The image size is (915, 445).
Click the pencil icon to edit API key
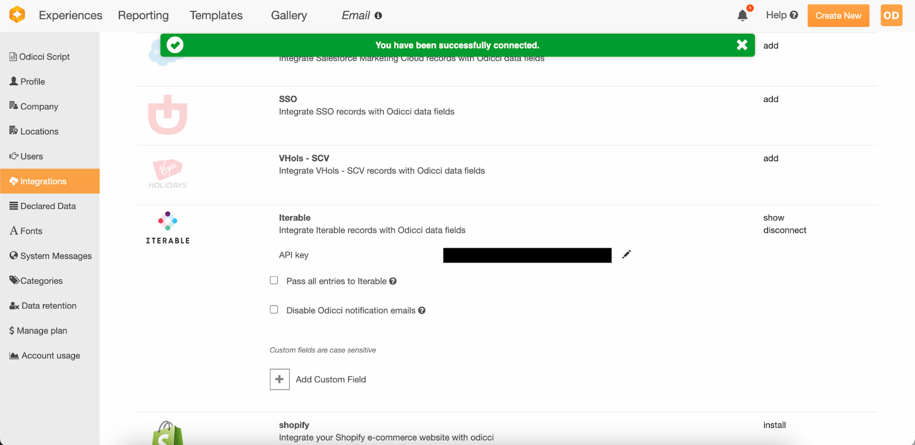click(x=626, y=255)
